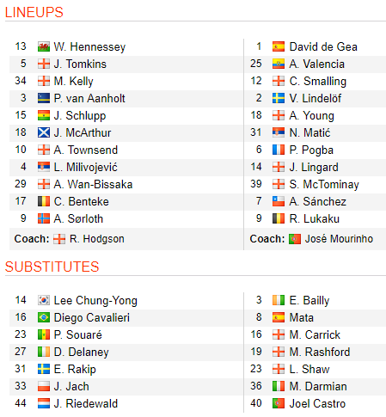Select substitute J. Riedewald's name
This screenshot has height=417, width=386.
[86, 403]
